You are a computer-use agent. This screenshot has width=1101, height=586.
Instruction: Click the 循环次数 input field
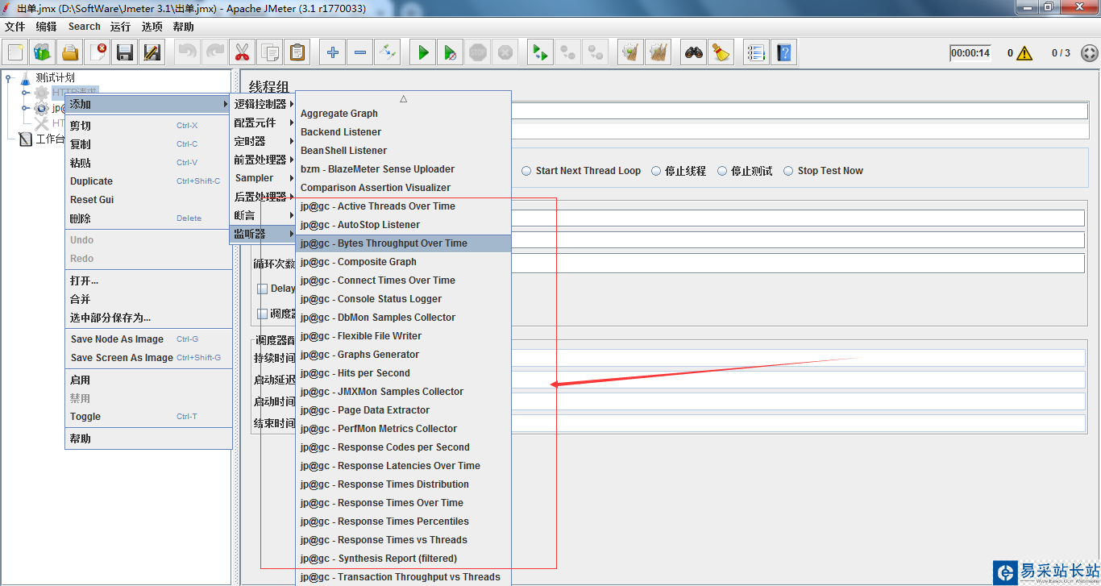tap(798, 264)
